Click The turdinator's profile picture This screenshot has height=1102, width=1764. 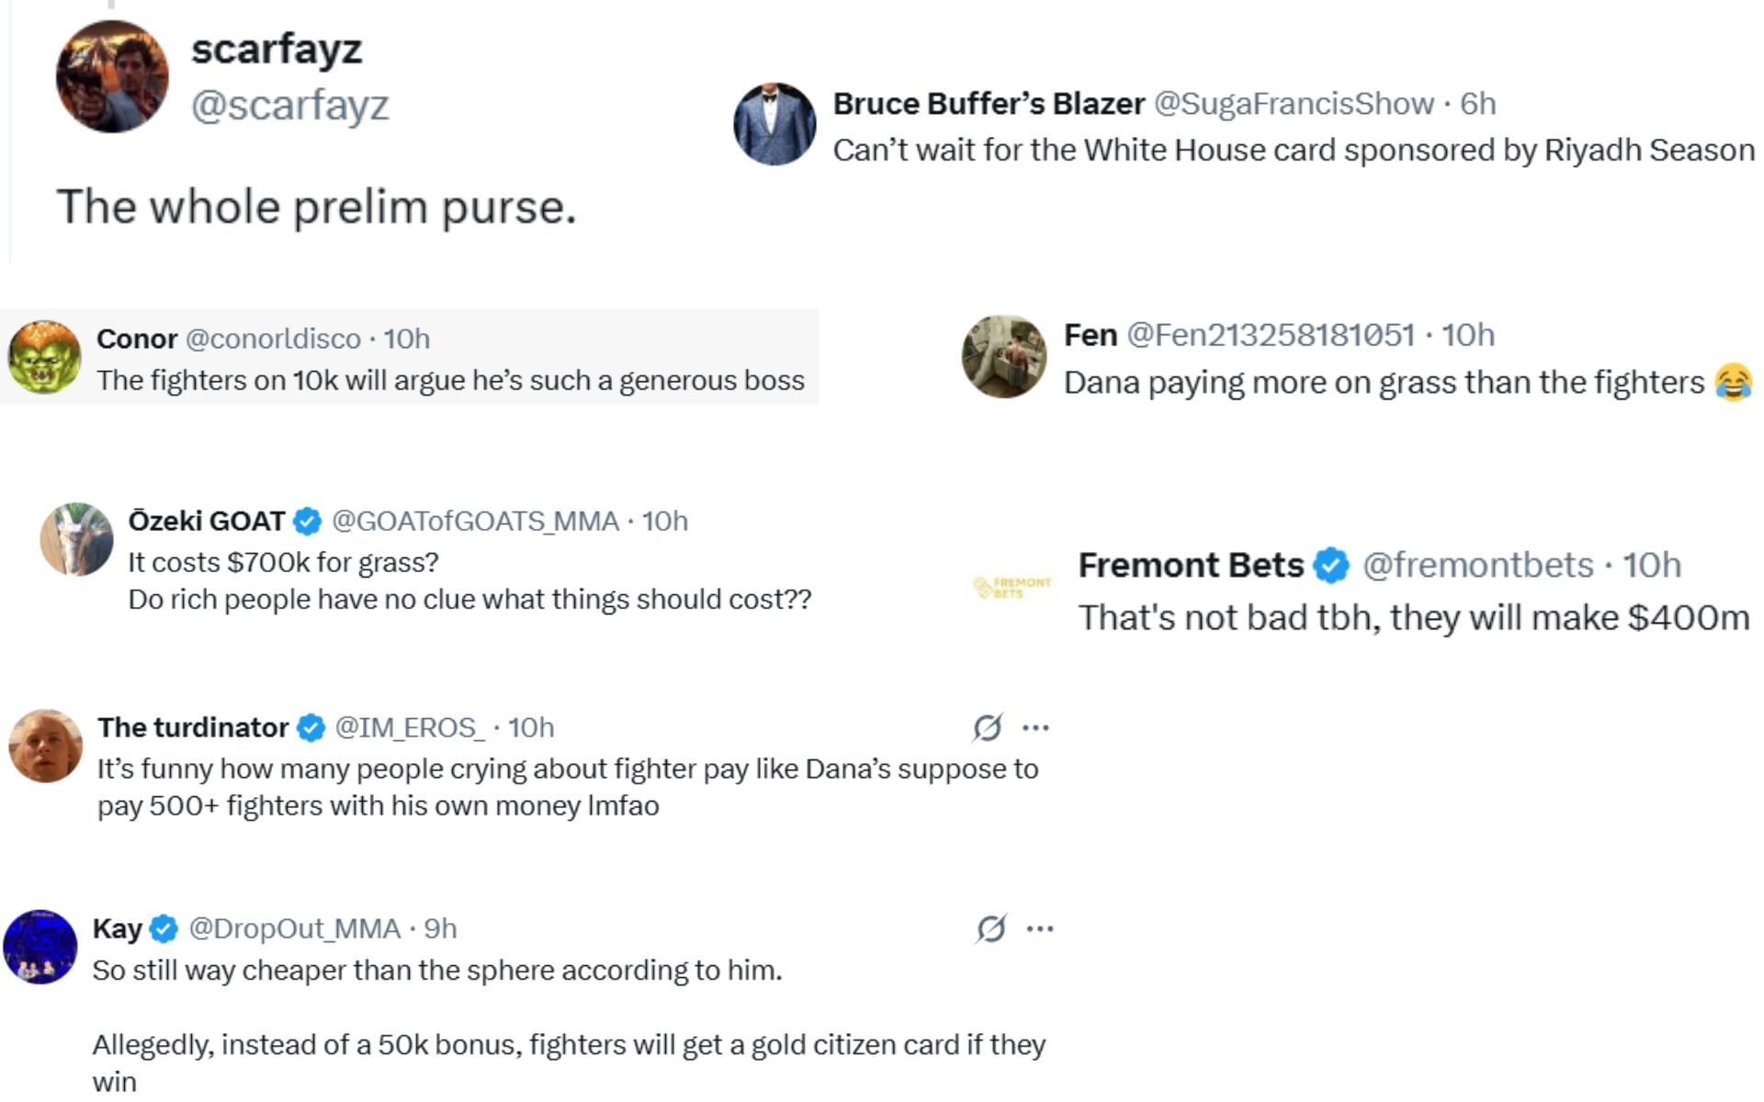point(46,746)
